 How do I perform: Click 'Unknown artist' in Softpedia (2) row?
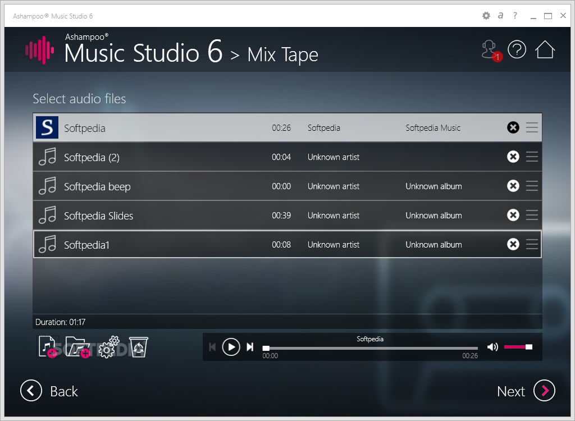click(x=334, y=157)
